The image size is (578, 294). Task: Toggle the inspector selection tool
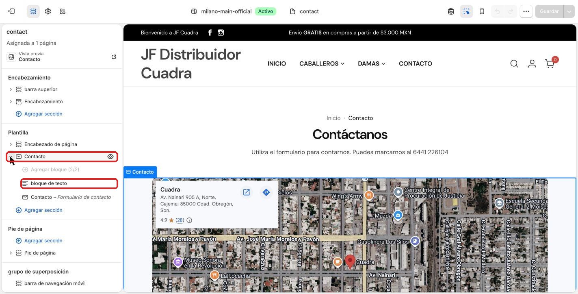[466, 11]
